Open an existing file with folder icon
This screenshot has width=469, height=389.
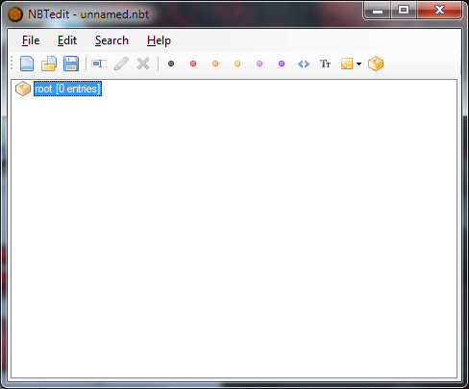click(49, 64)
